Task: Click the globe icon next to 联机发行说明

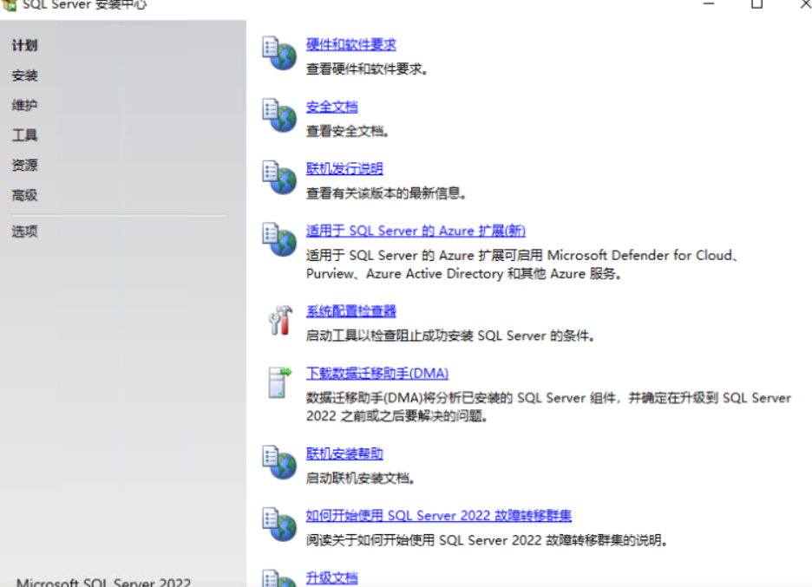Action: point(279,177)
